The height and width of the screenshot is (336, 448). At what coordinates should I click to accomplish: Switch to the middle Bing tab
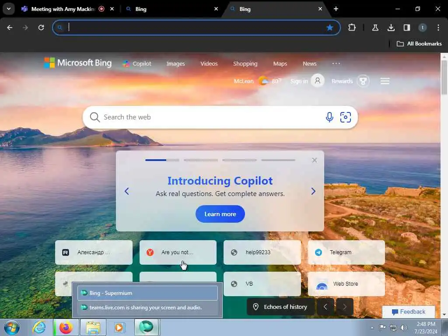click(171, 9)
